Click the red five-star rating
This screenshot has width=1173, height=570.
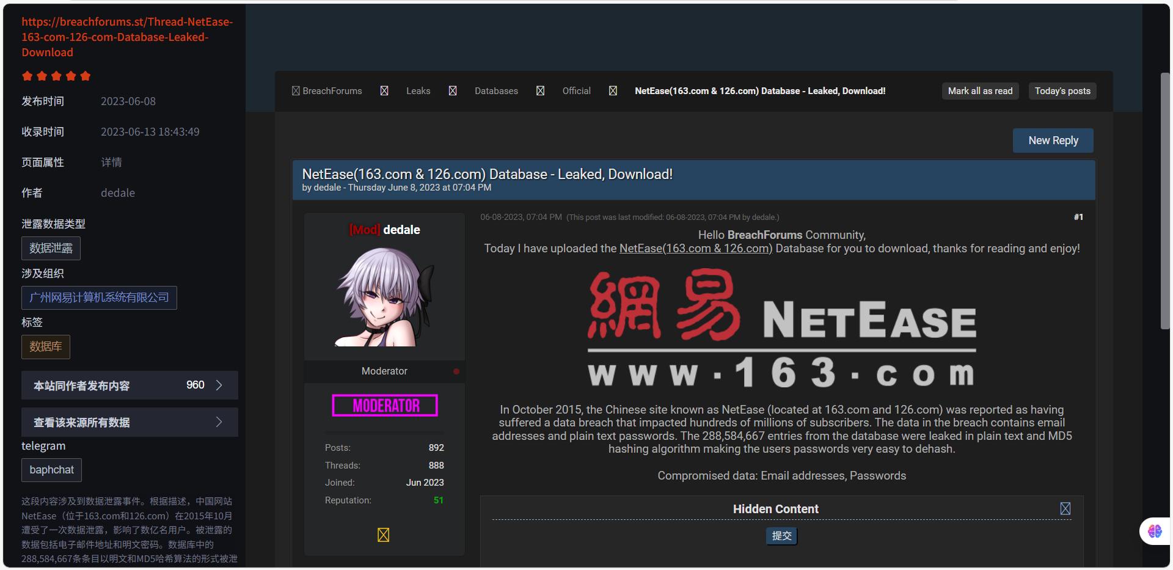click(56, 76)
